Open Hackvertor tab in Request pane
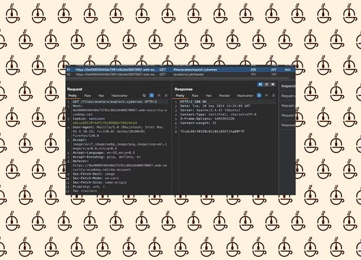Viewport: 361px width, 260px height. coord(120,95)
